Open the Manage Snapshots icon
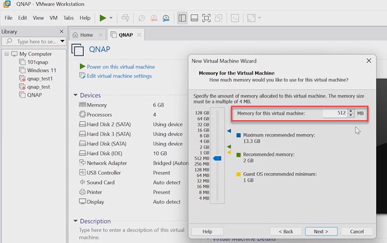387x243 pixels. coord(166,18)
